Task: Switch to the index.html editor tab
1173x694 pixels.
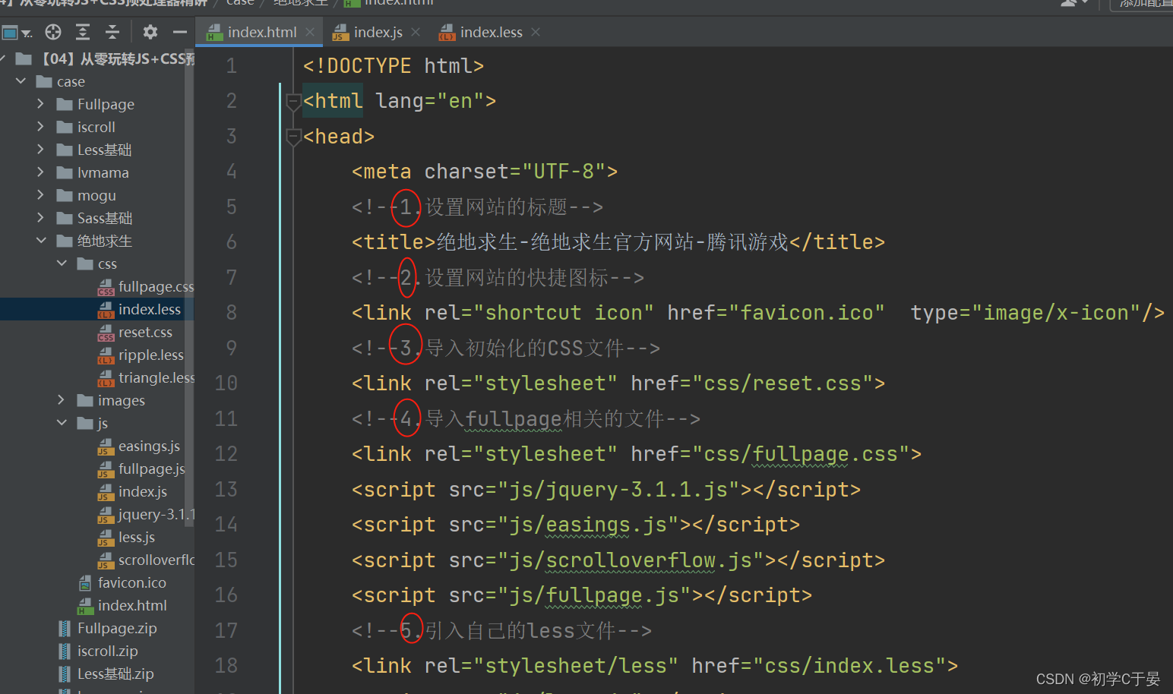Action: 261,32
